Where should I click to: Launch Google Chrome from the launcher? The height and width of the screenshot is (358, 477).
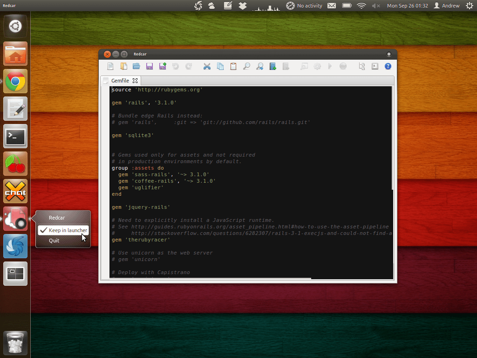point(15,81)
